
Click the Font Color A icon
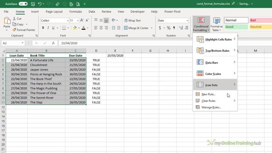click(x=83, y=28)
